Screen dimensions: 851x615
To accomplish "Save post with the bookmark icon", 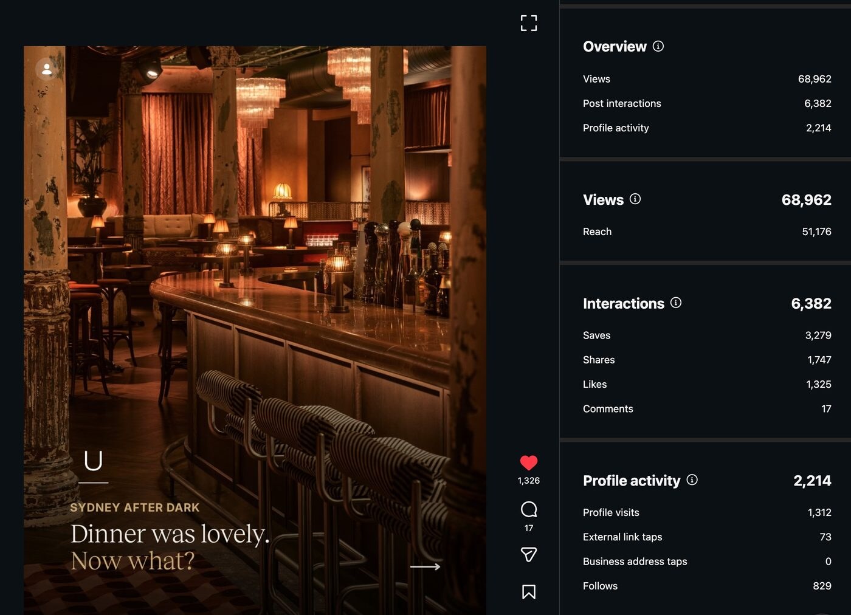I will click(529, 592).
